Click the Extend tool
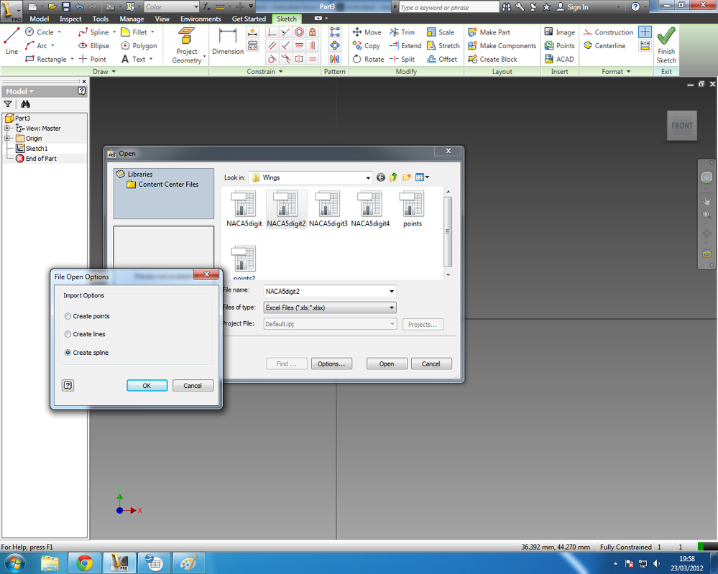 [x=405, y=45]
